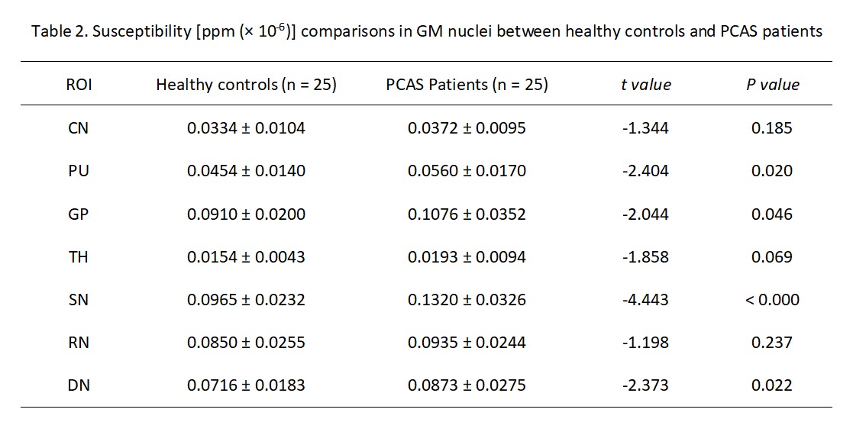
Task: Select the PCAS Patients column header
Action: click(467, 85)
